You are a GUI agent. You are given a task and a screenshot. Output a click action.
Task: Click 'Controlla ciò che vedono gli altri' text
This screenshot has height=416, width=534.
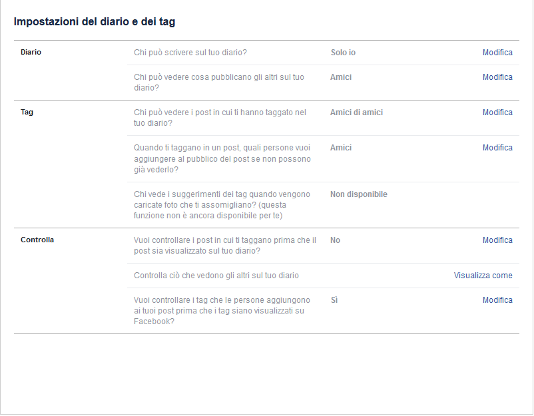[x=216, y=276]
